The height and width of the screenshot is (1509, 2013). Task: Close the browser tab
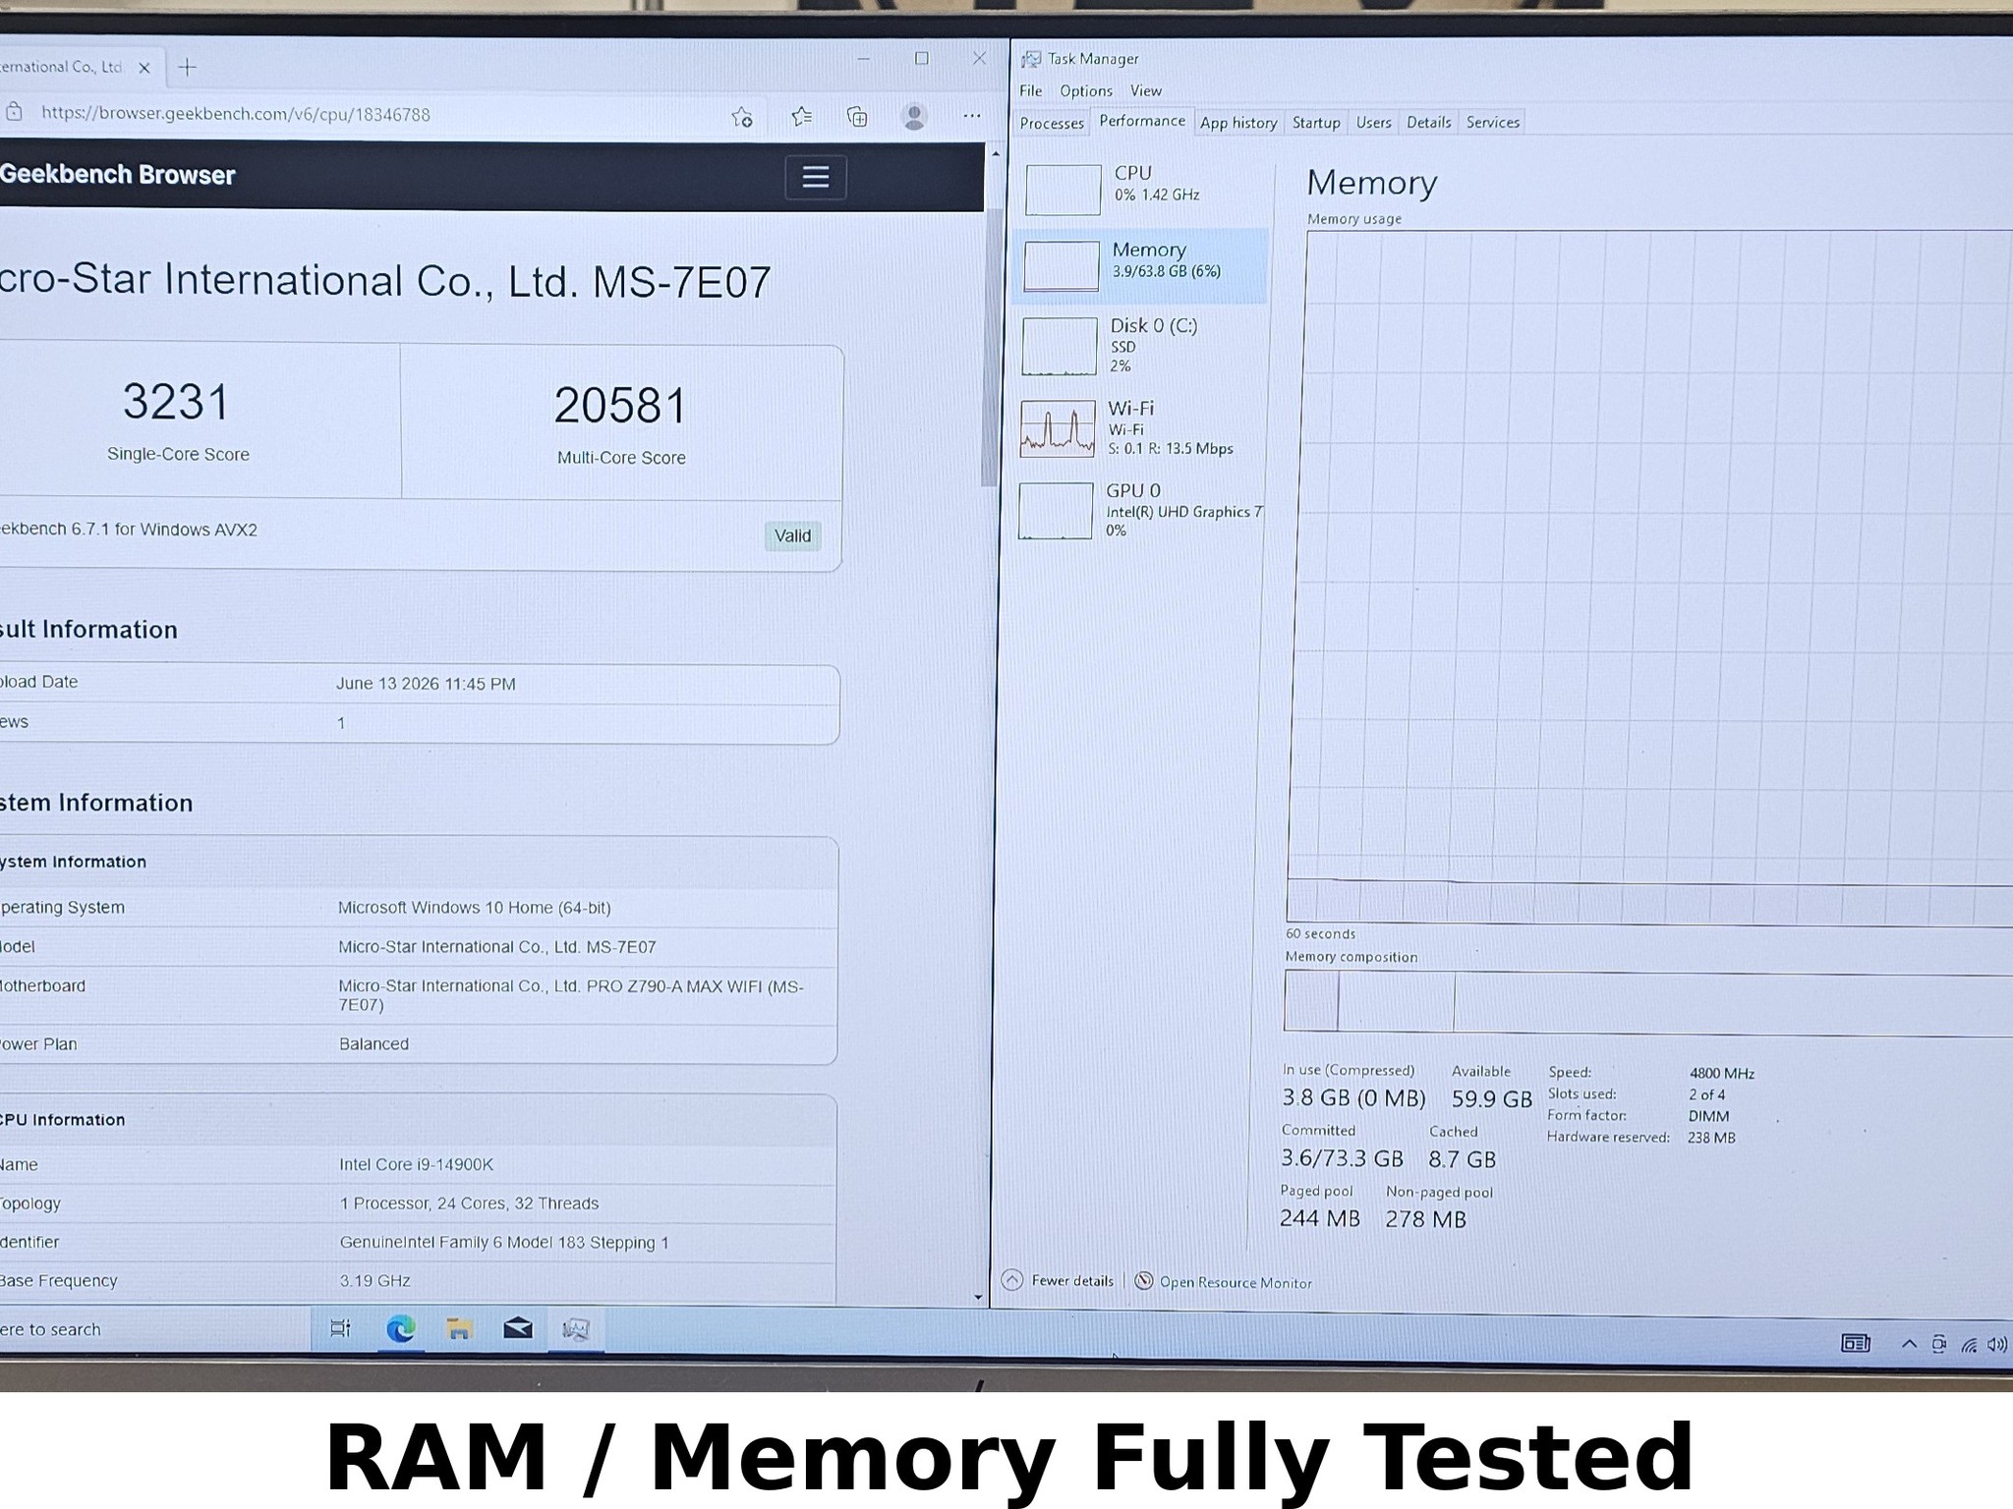click(x=144, y=68)
